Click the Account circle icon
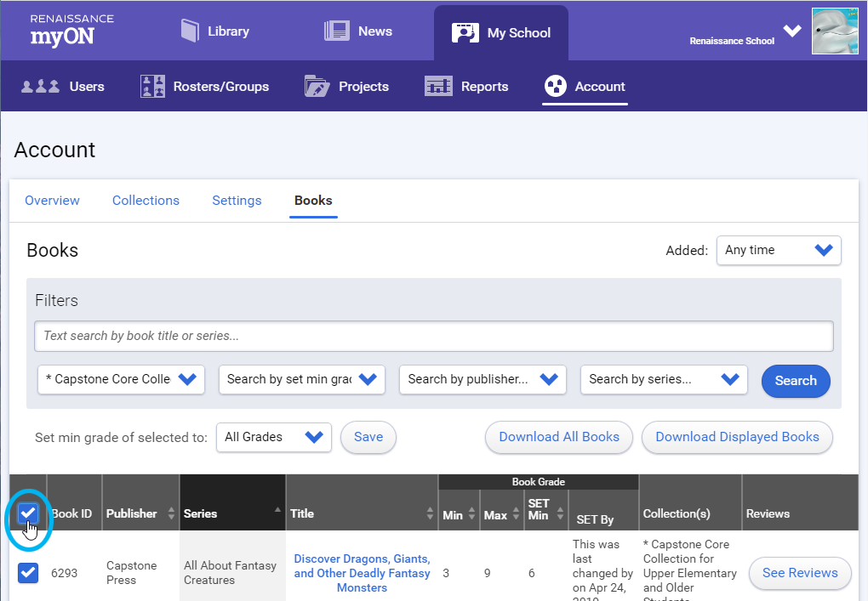 point(555,86)
